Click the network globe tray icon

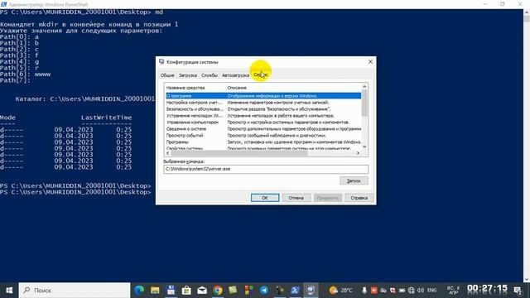(411, 291)
